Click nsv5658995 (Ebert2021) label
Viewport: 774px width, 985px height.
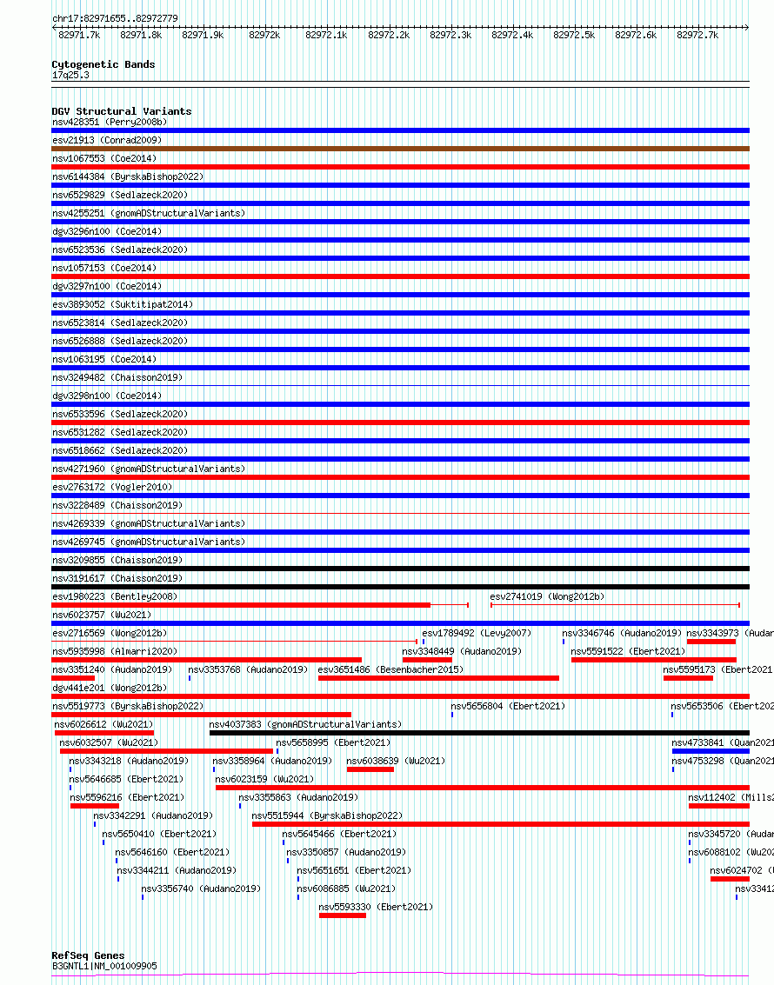pyautogui.click(x=333, y=742)
